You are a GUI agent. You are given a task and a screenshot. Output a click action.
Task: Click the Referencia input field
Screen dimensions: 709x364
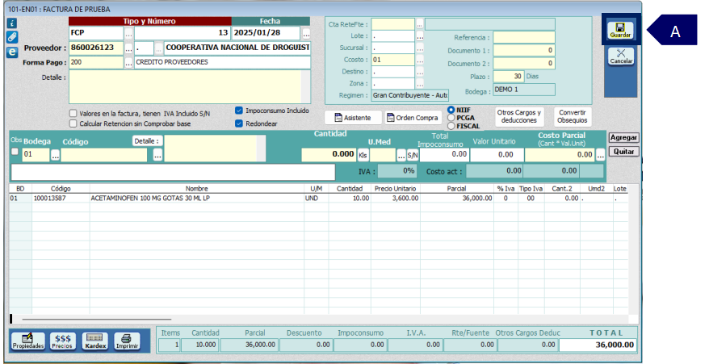click(x=524, y=38)
